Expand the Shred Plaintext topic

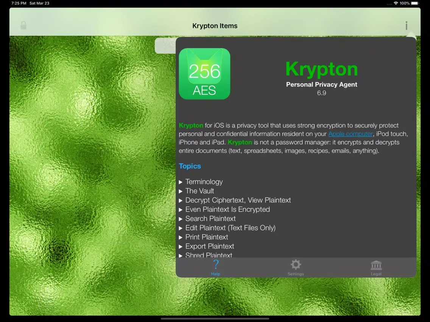tap(209, 255)
